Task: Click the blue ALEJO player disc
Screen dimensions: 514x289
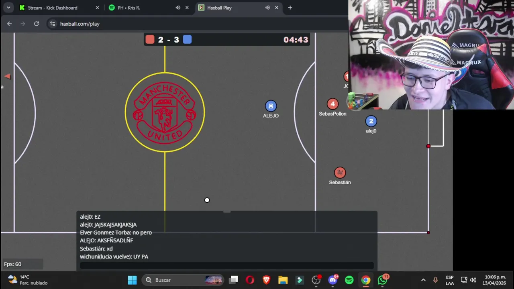Action: (271, 106)
